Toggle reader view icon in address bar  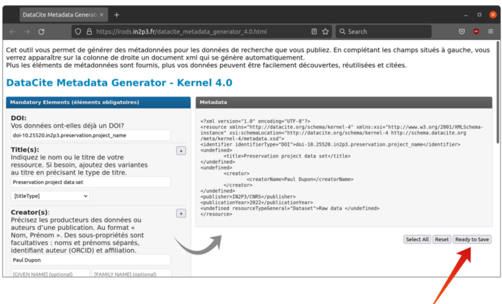[314, 32]
